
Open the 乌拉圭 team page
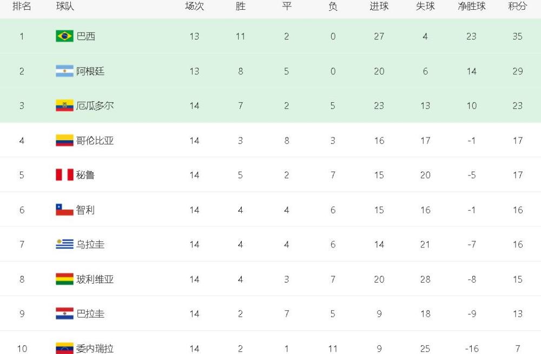point(90,245)
